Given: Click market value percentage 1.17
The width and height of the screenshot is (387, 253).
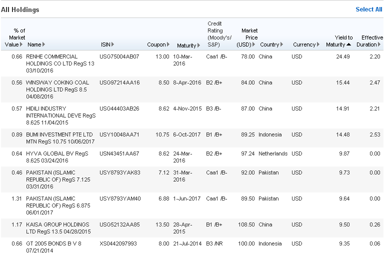Looking at the screenshot, I should [x=17, y=224].
